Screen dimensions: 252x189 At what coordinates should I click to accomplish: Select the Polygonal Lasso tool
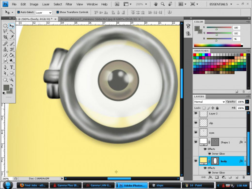tap(5, 31)
